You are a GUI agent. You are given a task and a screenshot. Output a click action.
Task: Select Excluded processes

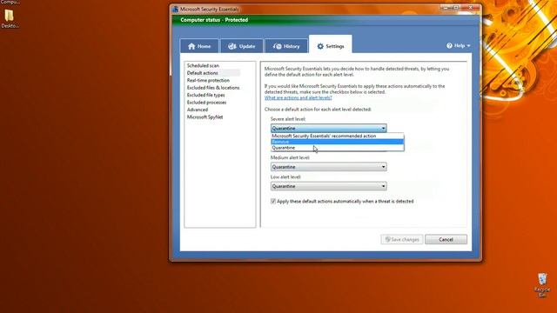coord(206,103)
